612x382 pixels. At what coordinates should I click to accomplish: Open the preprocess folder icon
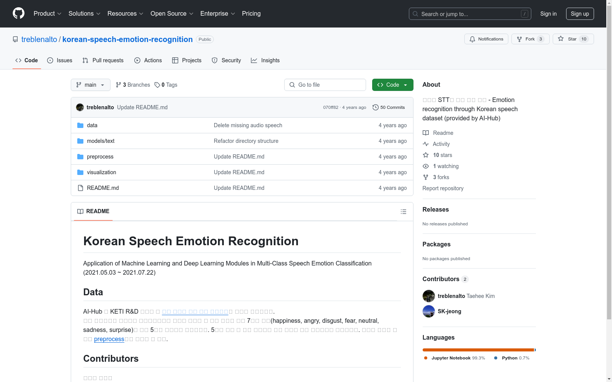(x=80, y=157)
